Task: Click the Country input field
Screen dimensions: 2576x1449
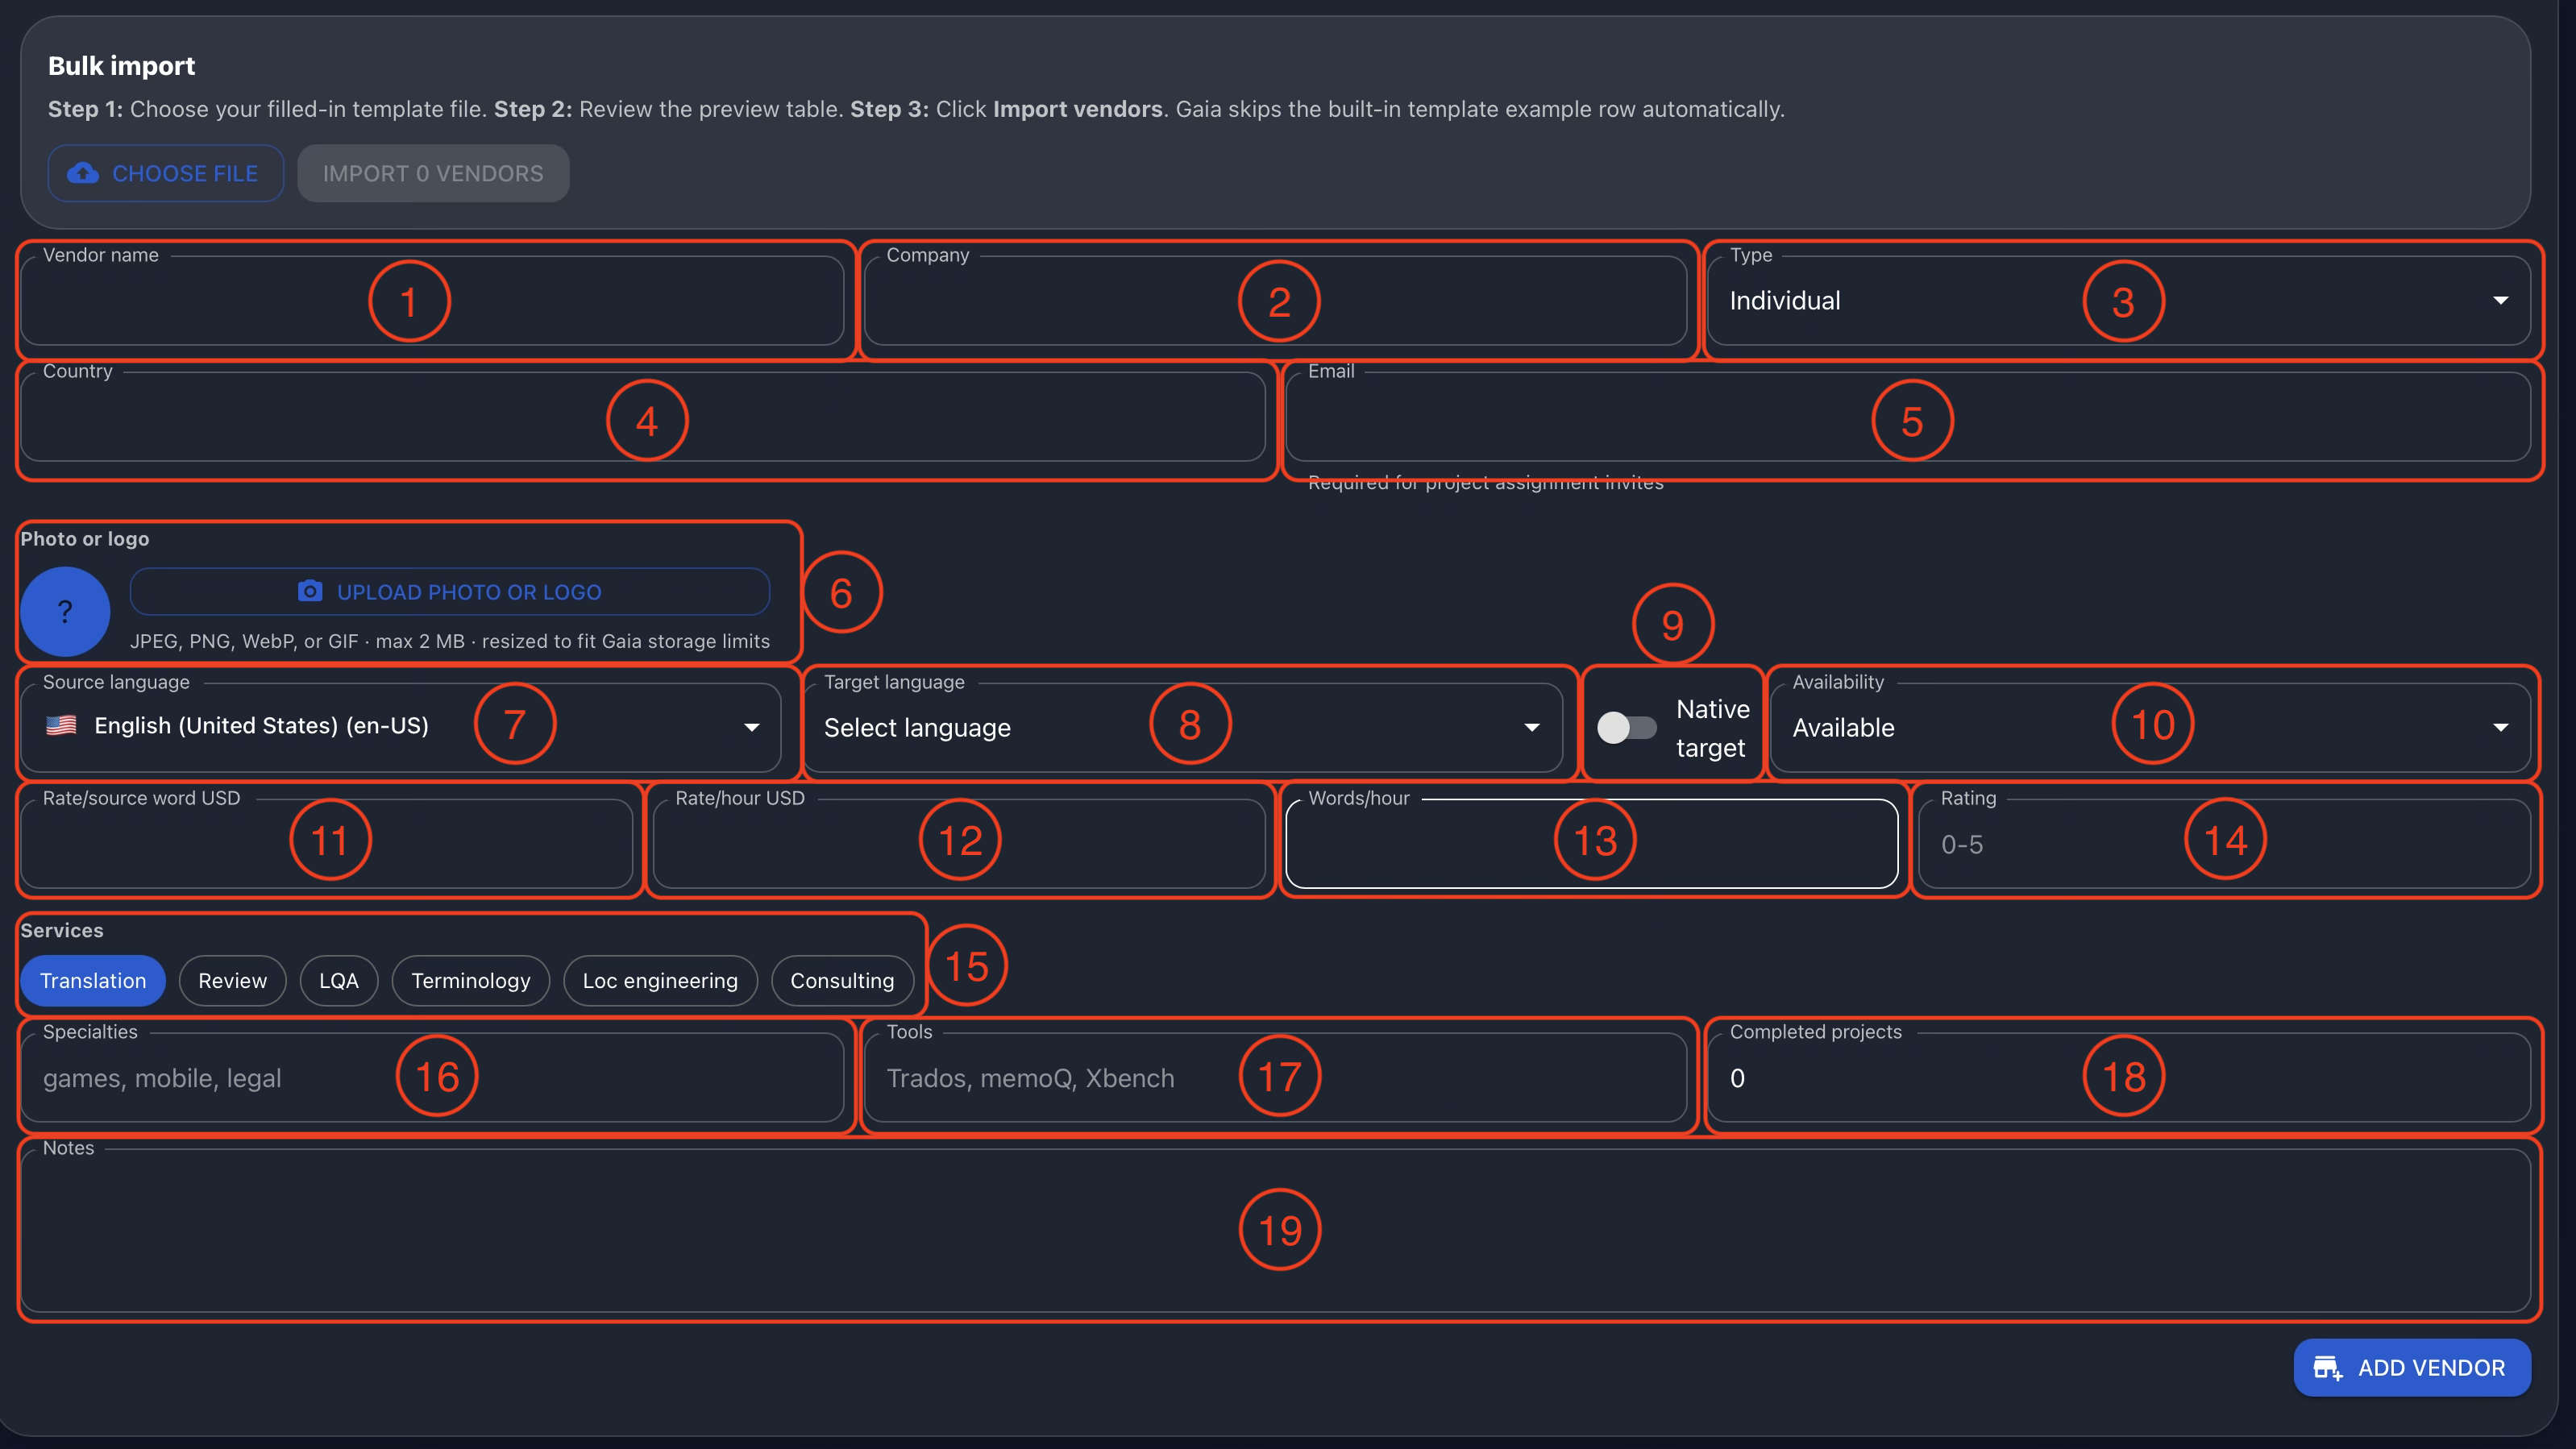Action: (x=643, y=416)
